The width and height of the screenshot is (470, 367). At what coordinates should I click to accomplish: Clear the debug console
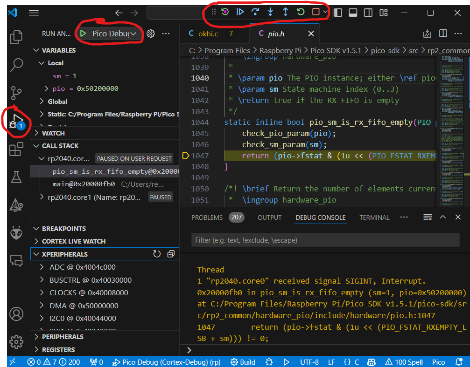click(x=428, y=217)
